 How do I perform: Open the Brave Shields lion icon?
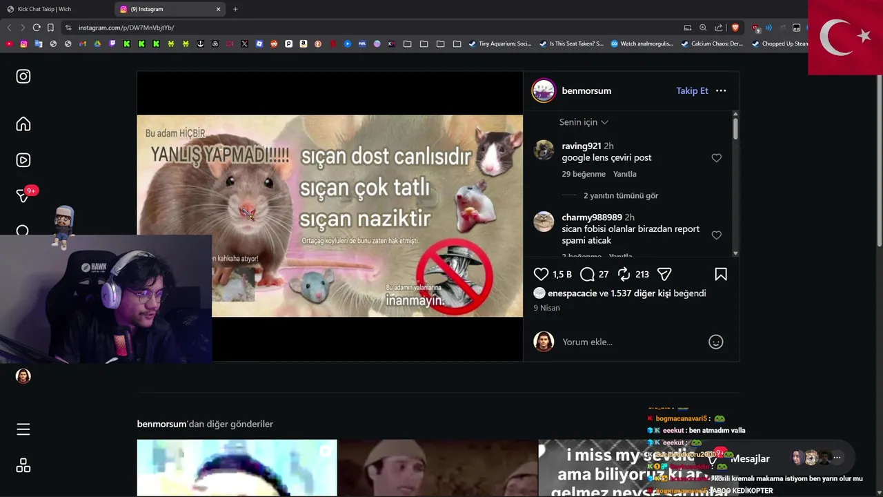click(735, 28)
